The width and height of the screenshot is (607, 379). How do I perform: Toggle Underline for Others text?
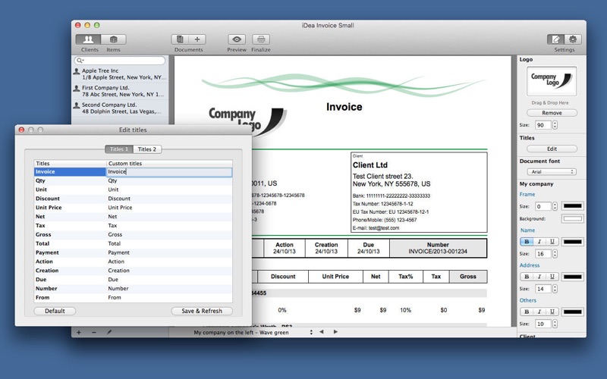point(552,312)
